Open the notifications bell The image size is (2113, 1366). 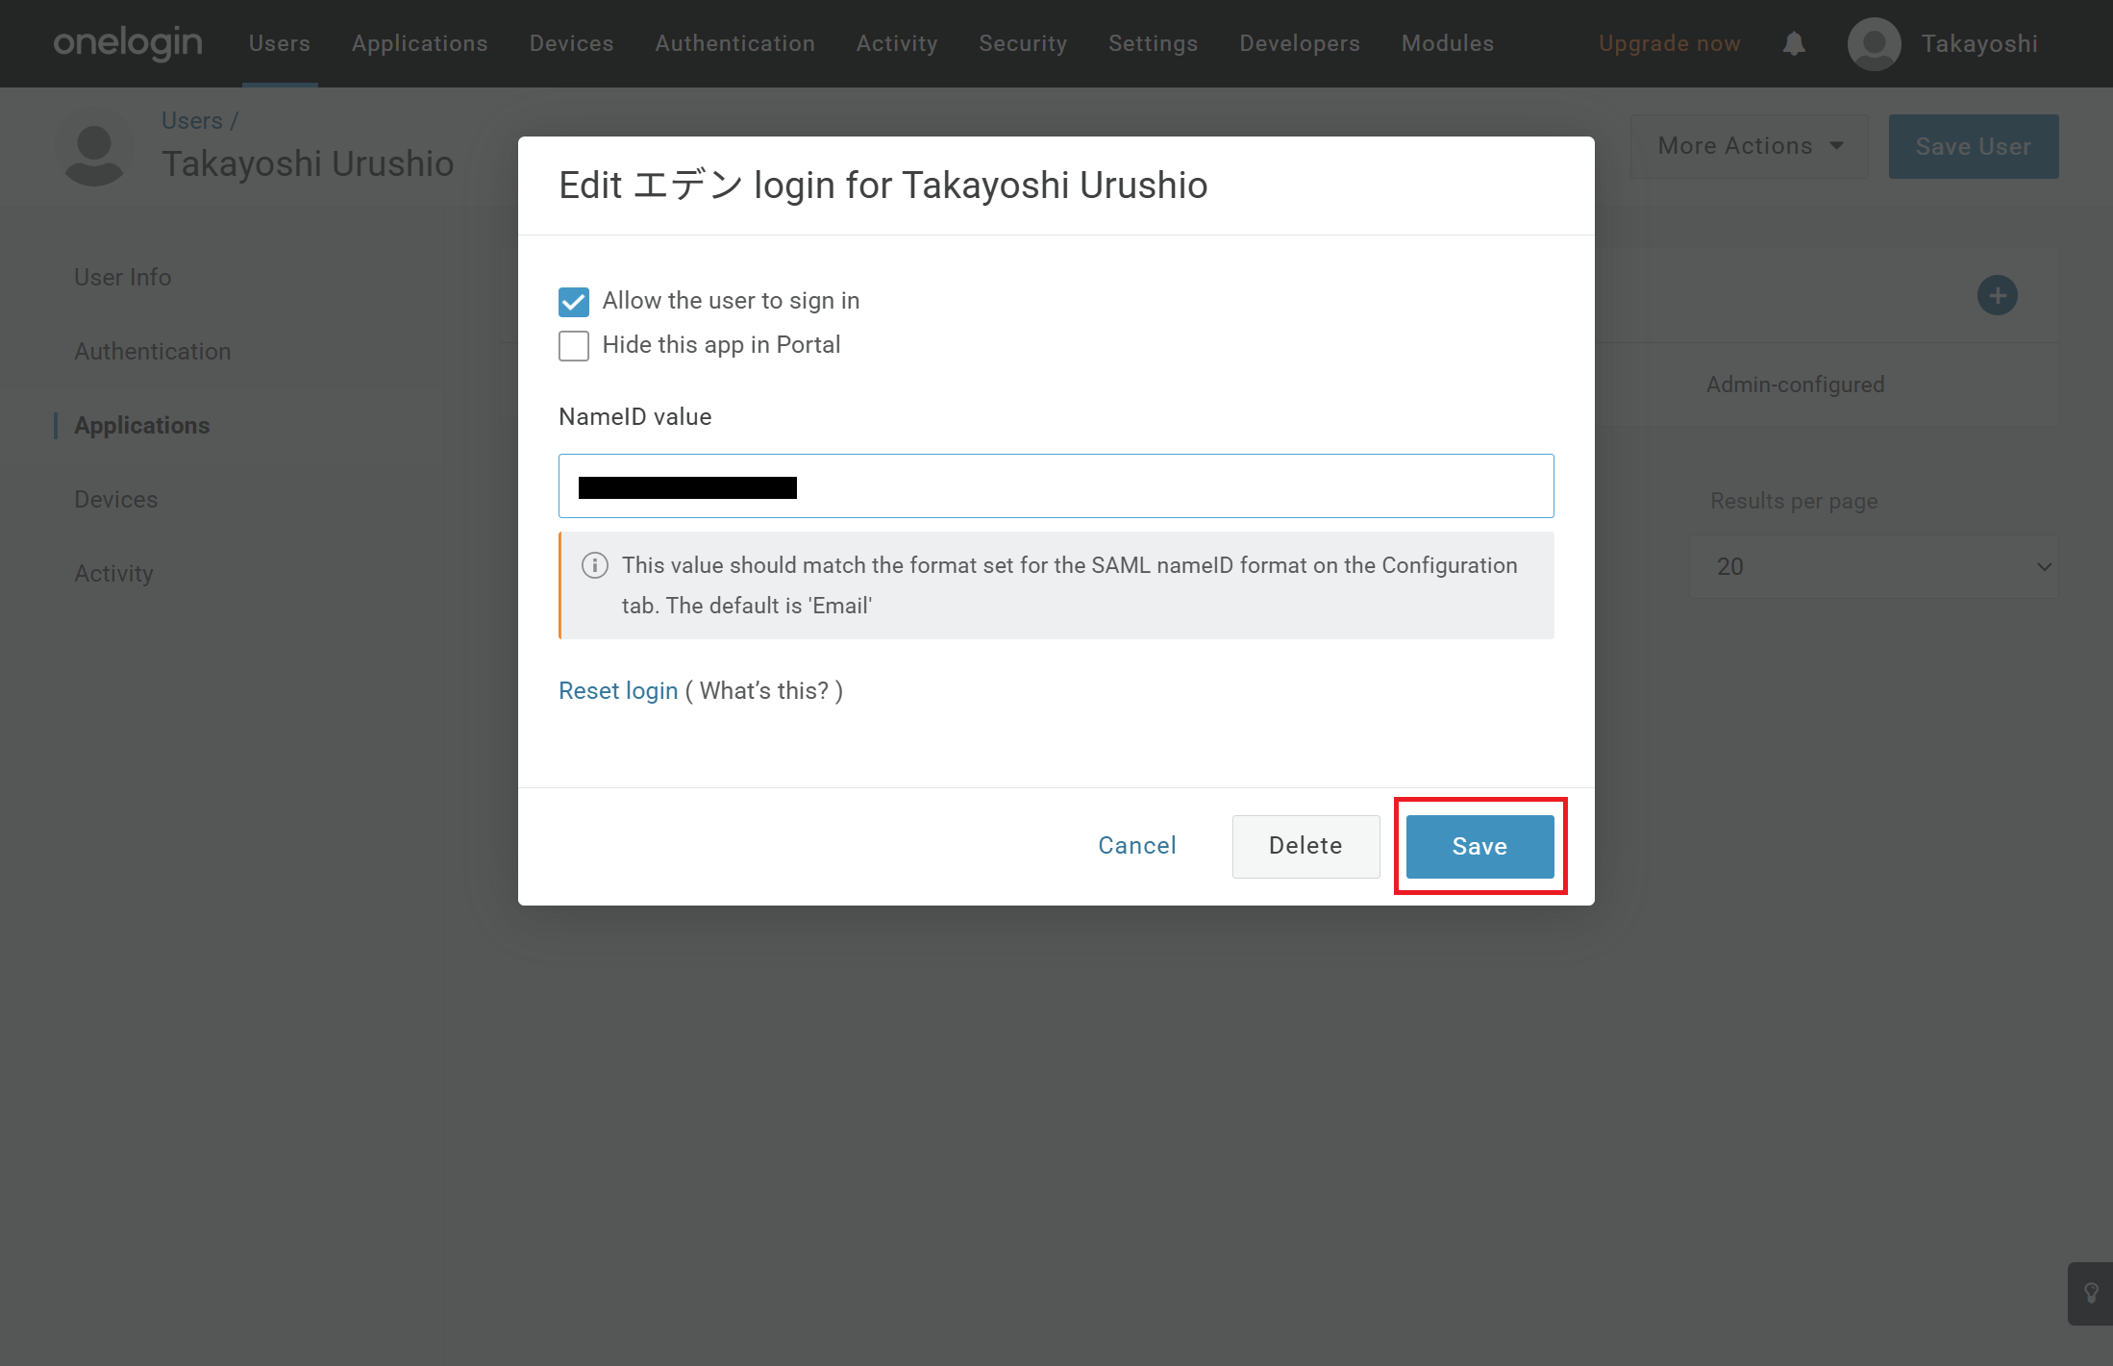tap(1794, 44)
